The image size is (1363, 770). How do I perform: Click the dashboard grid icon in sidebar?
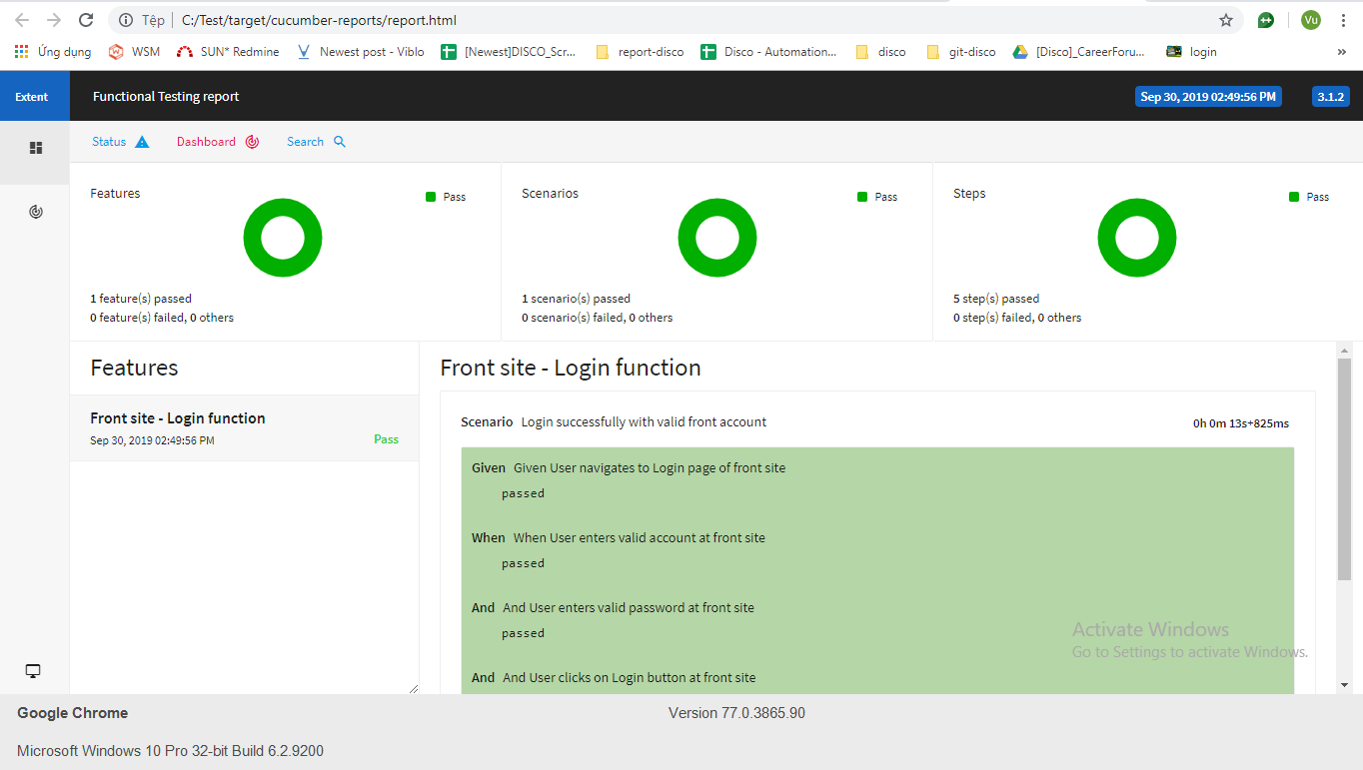point(36,148)
